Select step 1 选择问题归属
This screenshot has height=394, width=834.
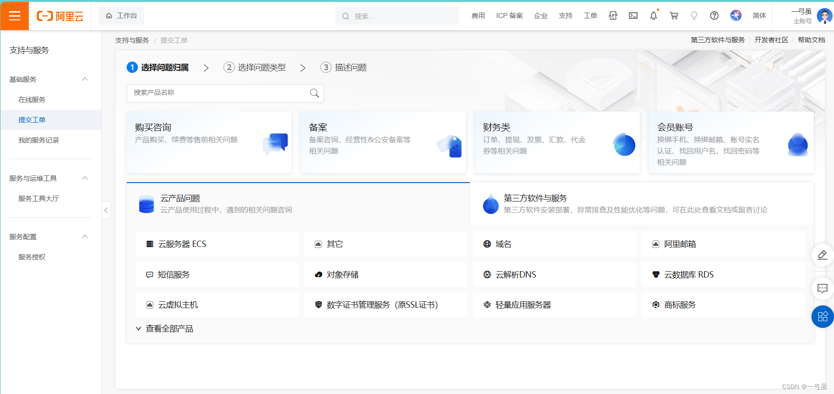(x=158, y=67)
